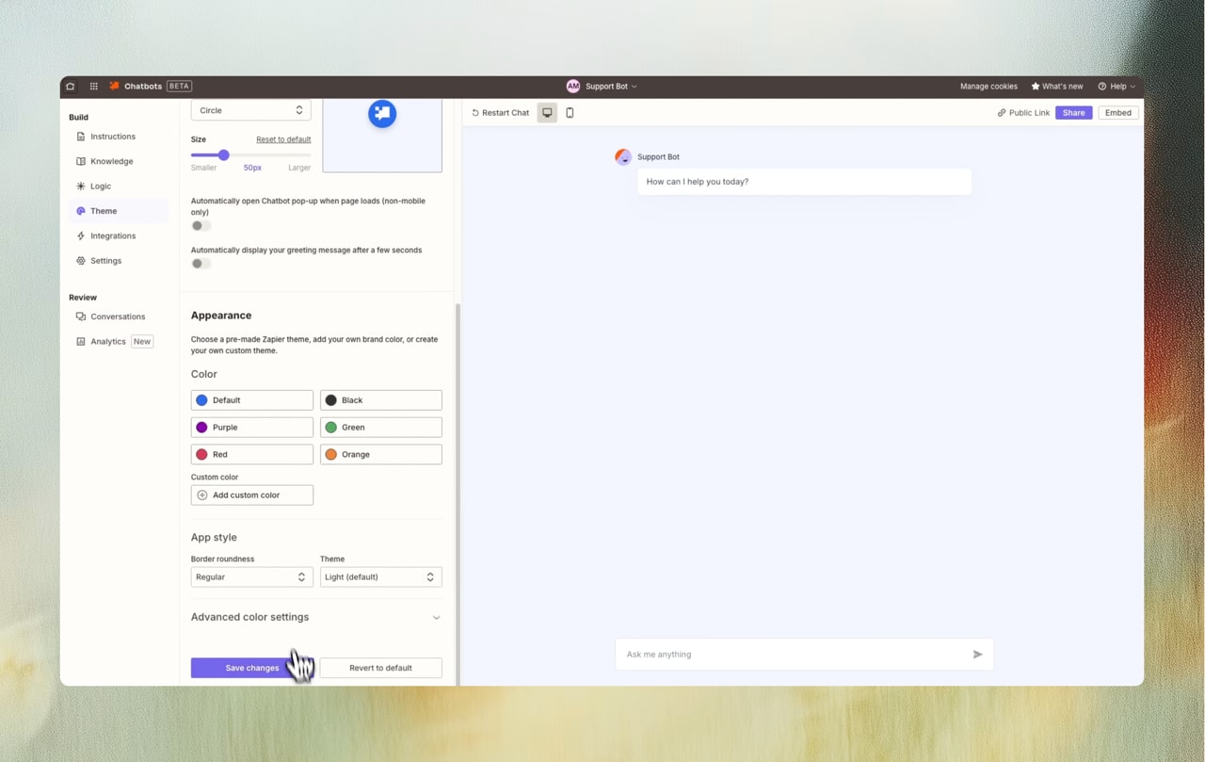Open the Integrations section

pos(113,235)
